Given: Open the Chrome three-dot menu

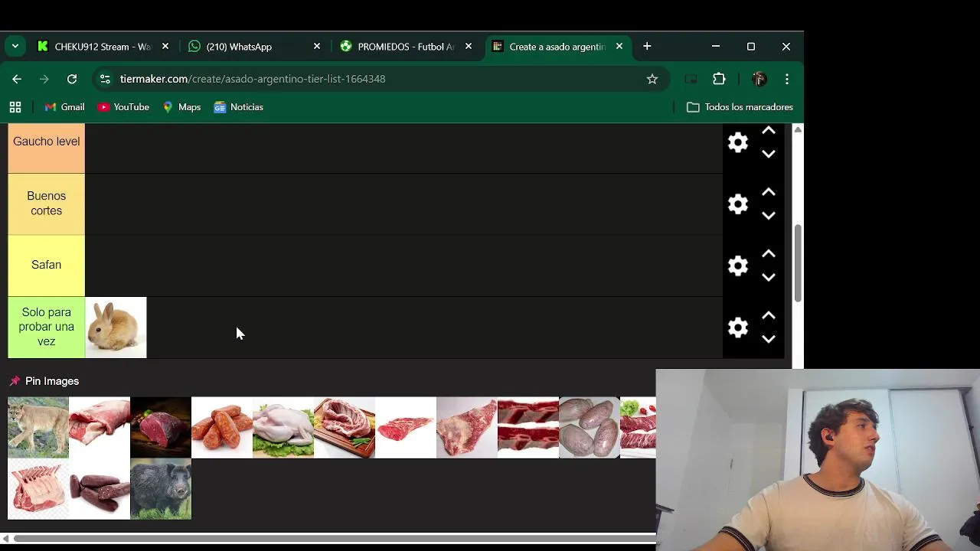Looking at the screenshot, I should point(787,79).
